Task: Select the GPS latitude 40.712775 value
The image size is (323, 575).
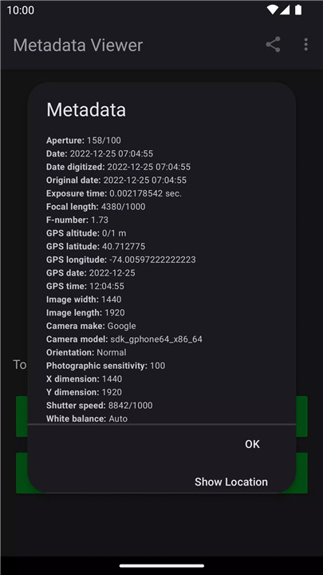Action: 124,247
